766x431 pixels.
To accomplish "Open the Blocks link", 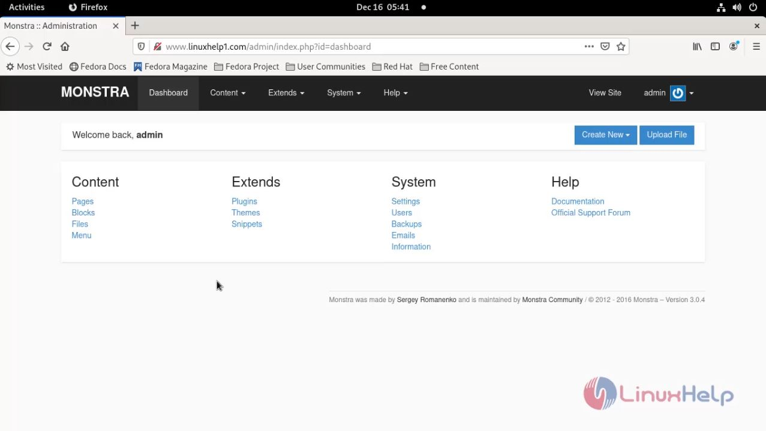I will pyautogui.click(x=83, y=213).
